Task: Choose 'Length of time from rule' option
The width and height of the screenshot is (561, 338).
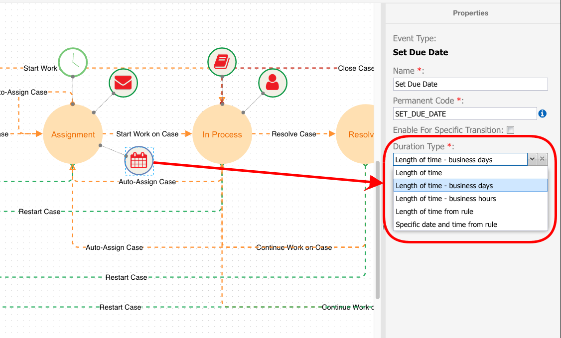Action: coord(470,212)
